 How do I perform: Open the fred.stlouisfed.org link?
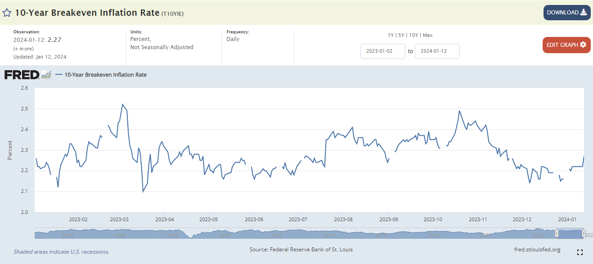tap(537, 250)
